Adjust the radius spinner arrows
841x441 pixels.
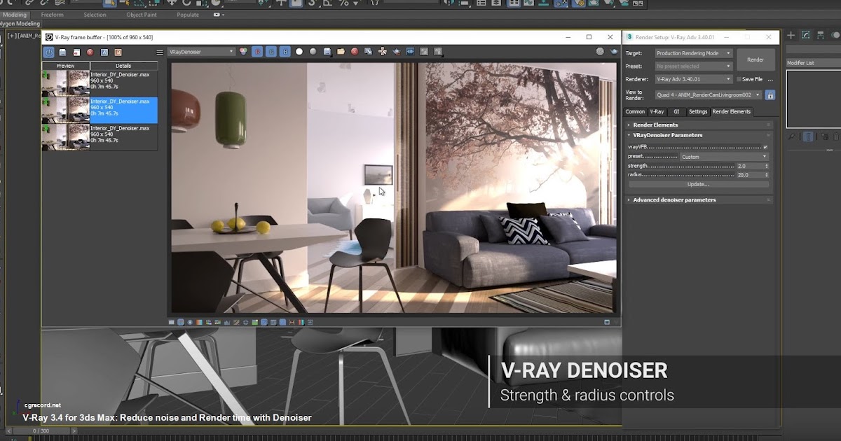[767, 175]
